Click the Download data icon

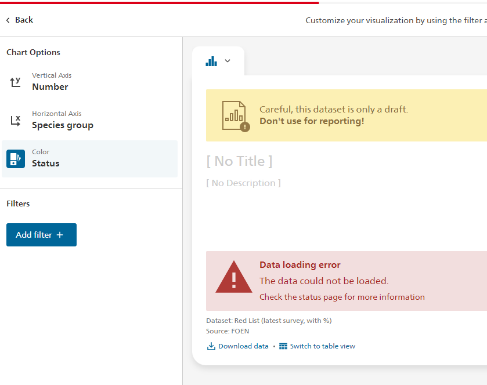tap(210, 346)
